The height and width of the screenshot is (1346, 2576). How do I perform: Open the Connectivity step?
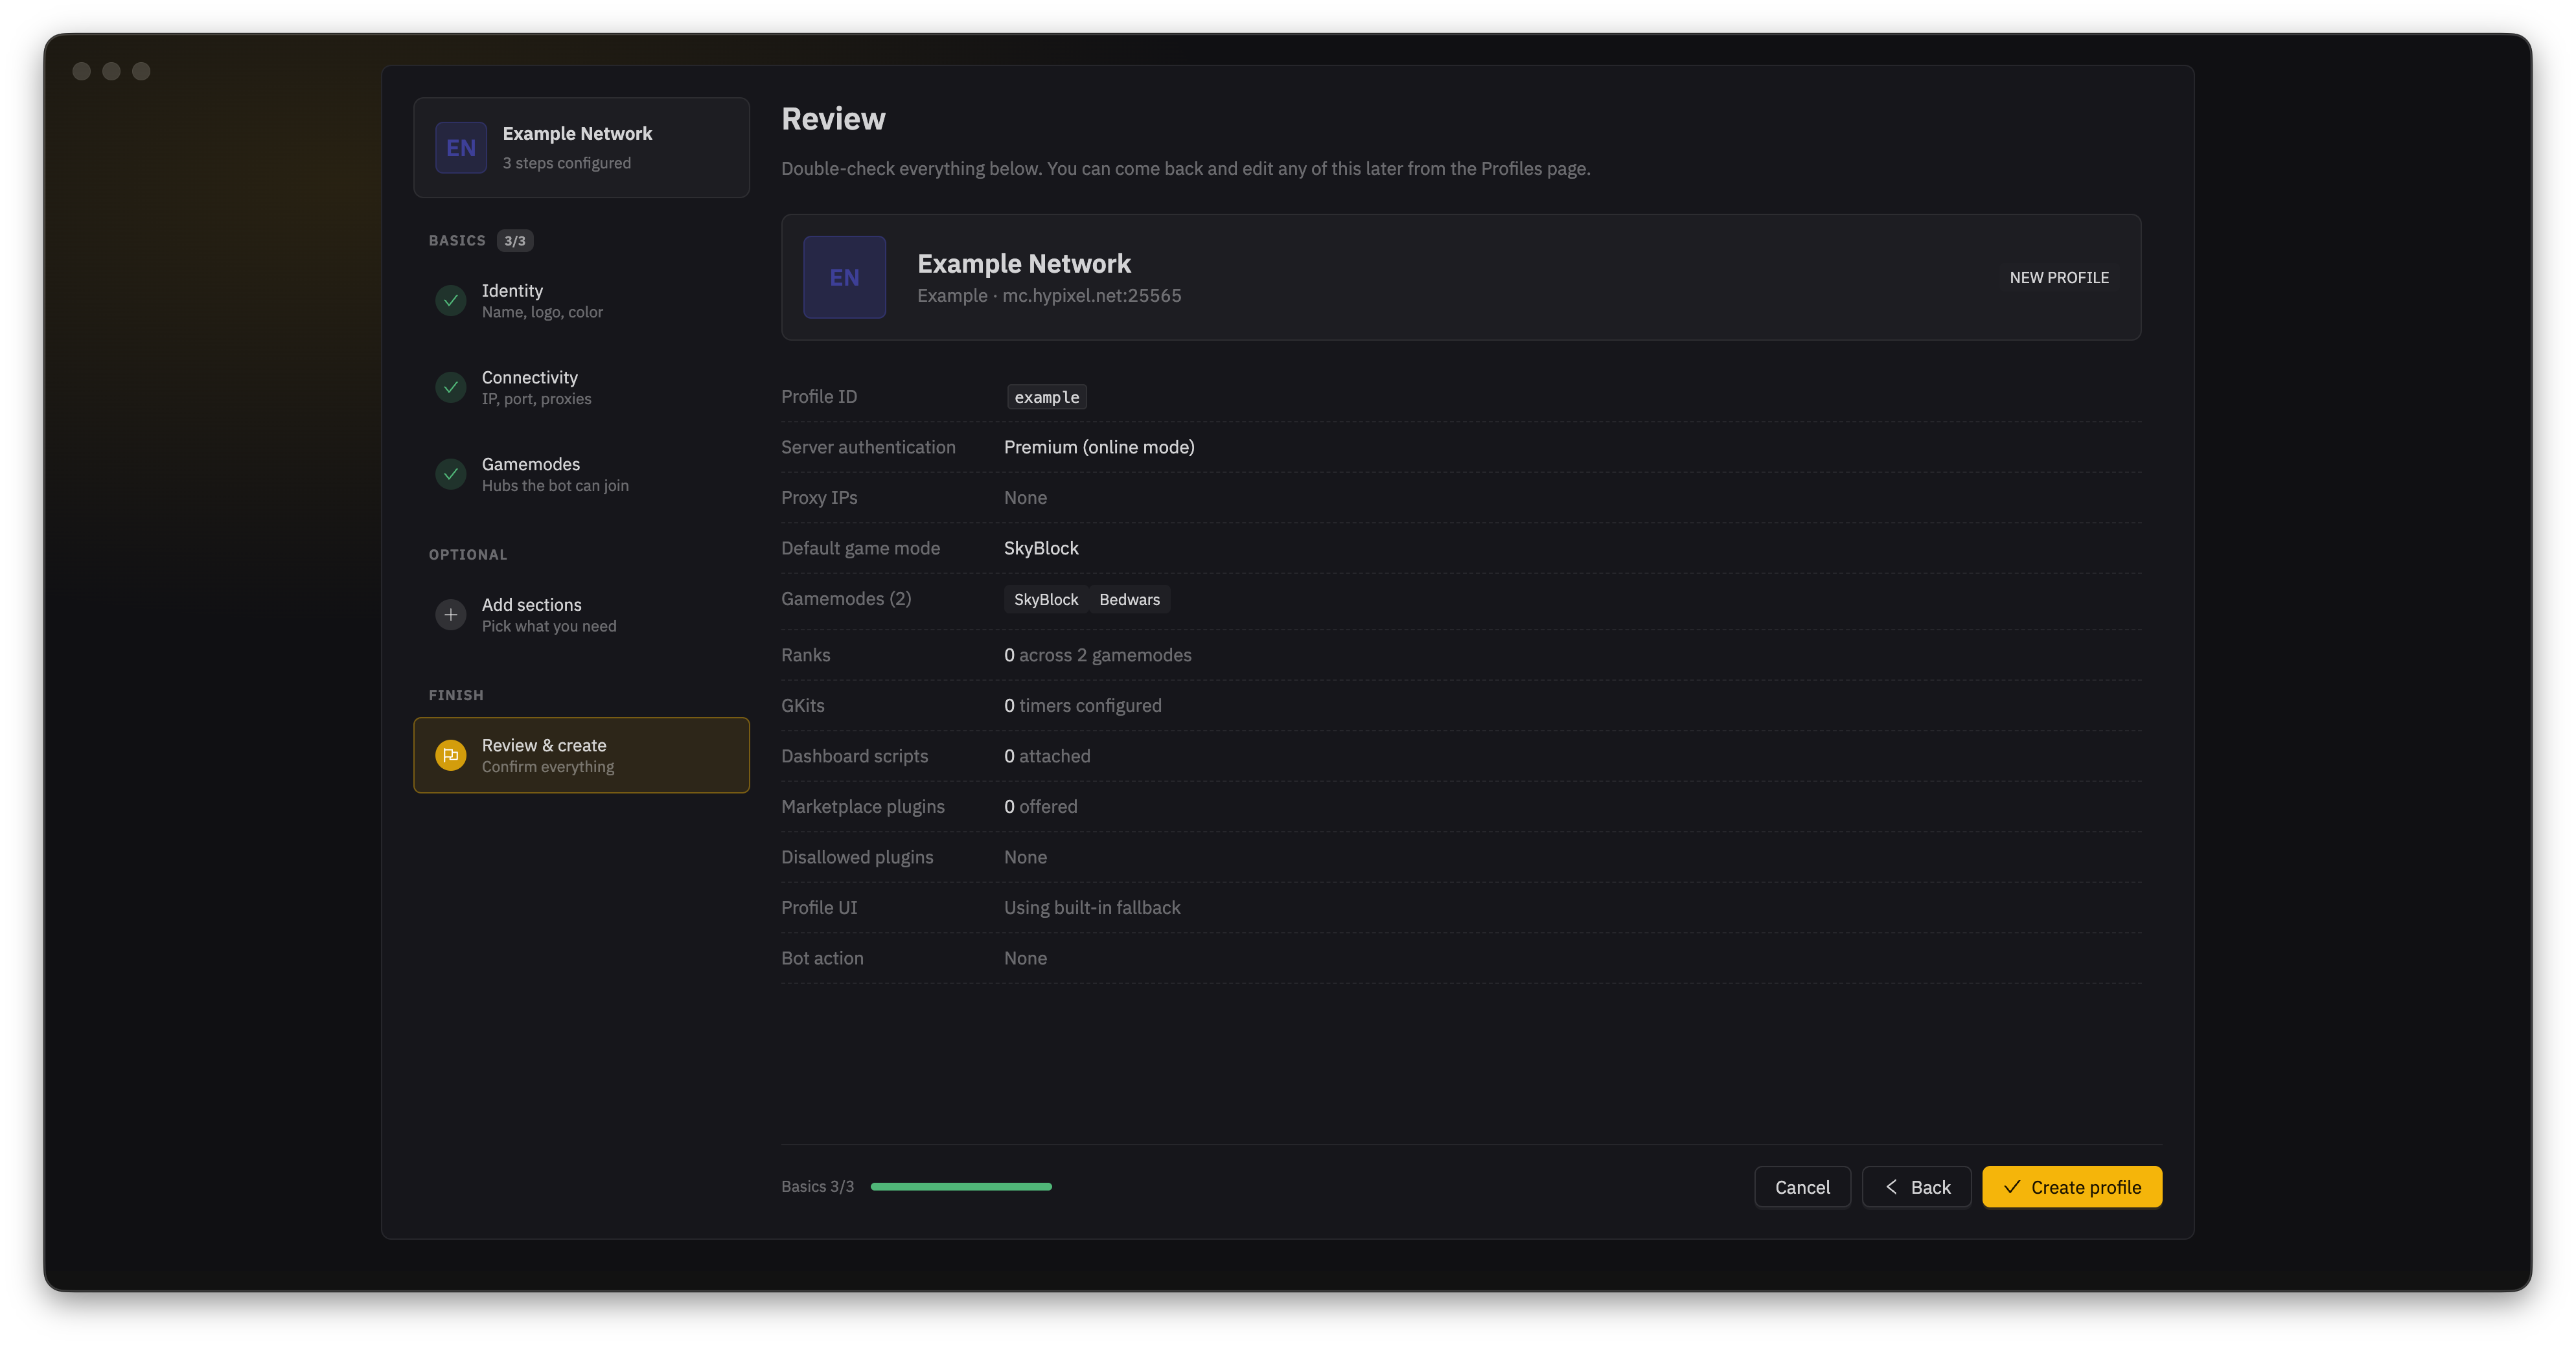(581, 387)
